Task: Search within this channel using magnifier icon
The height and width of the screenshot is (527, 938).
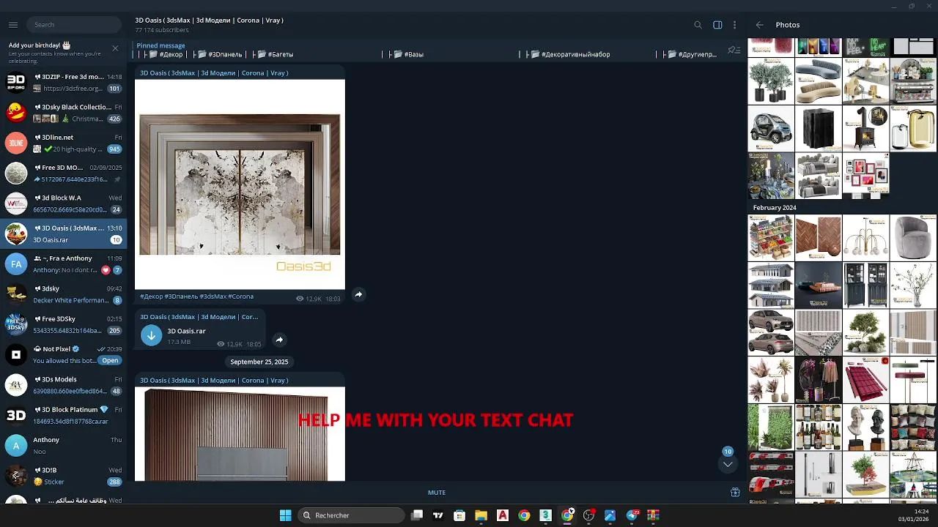Action: 698,25
